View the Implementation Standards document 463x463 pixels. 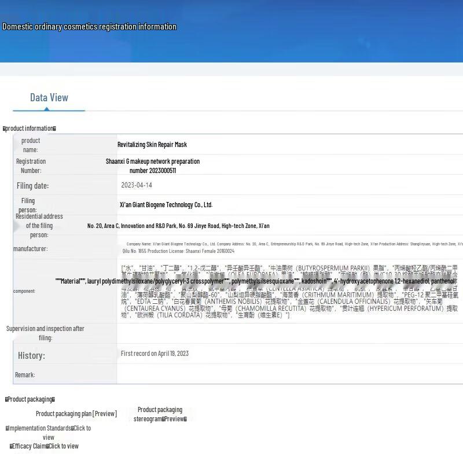point(49,432)
